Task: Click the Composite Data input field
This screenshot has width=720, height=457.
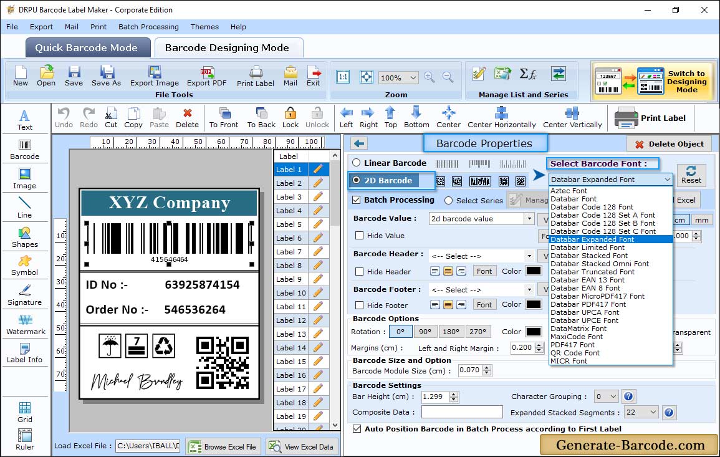Action: coord(462,412)
